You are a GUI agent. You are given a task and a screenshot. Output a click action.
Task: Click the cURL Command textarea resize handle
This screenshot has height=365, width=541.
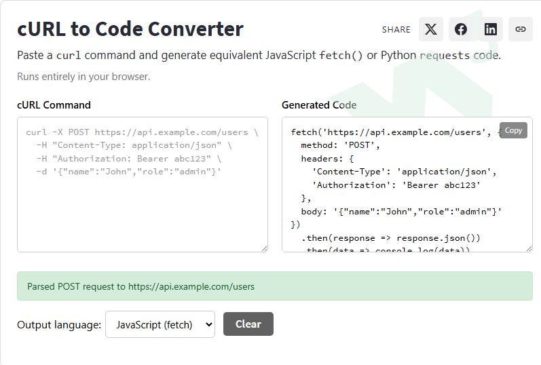tap(264, 248)
